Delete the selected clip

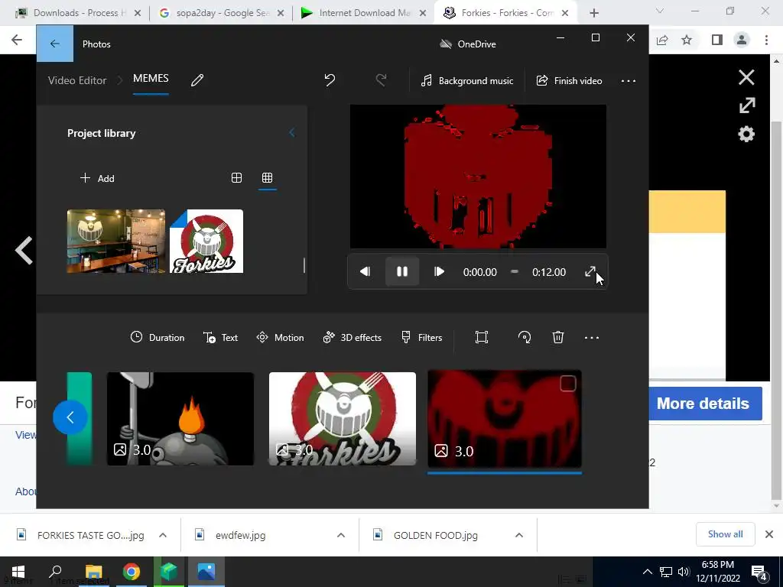558,337
